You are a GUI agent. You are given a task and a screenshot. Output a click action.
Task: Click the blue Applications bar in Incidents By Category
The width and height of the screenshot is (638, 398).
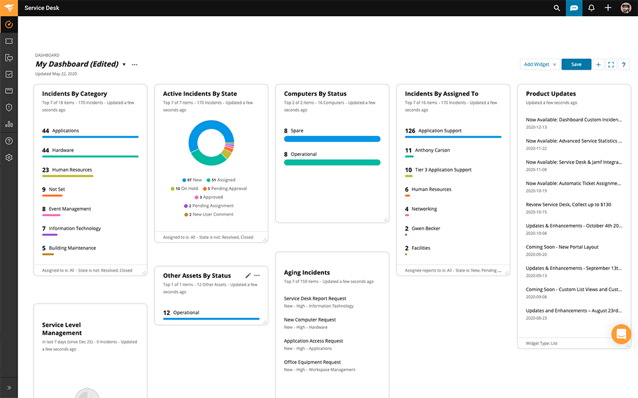(90, 137)
